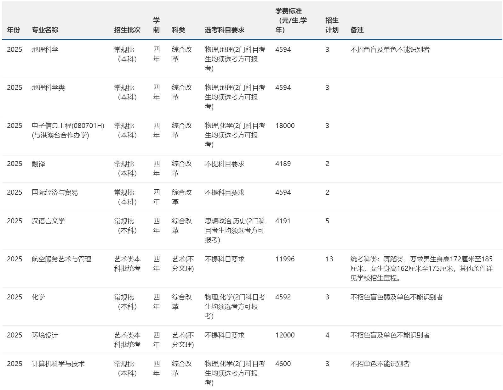Screen dimensions: 503x390
Task: Click the tuition value 12000
Action: click(285, 335)
